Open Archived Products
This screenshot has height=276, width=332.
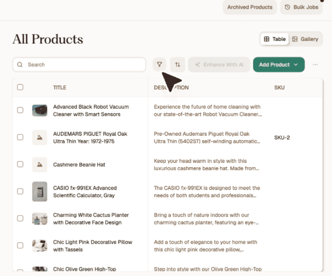[250, 7]
